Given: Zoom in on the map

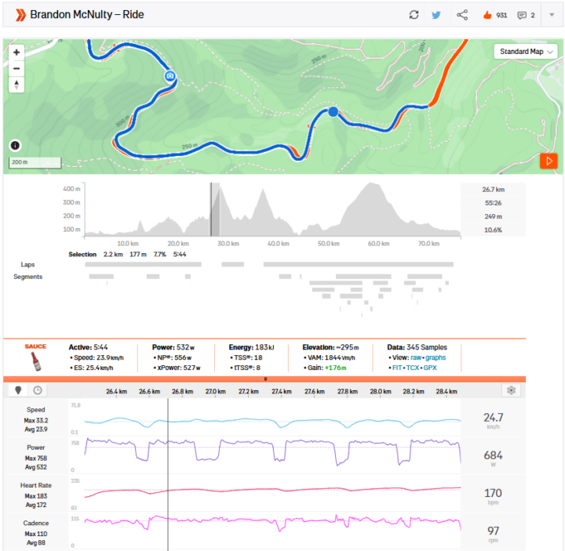Looking at the screenshot, I should pyautogui.click(x=17, y=52).
